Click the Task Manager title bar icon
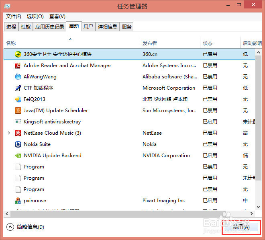Image resolution: width=265 pixels, height=240 pixels. 7,6
